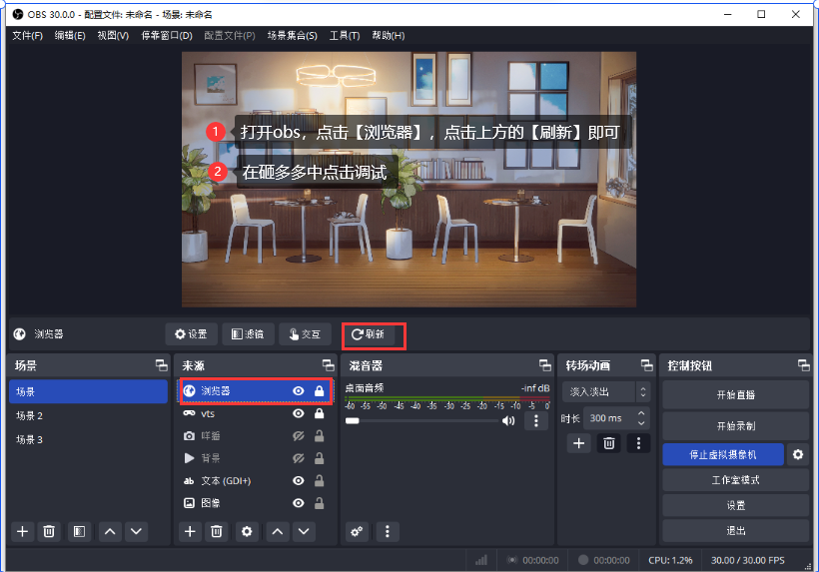Screen dimensions: 819x572
Task: Select the 场景 scene in the list
Action: (x=88, y=391)
